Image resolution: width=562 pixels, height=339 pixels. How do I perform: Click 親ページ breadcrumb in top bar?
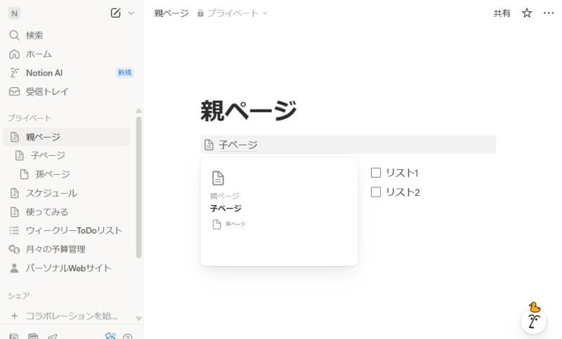point(171,13)
